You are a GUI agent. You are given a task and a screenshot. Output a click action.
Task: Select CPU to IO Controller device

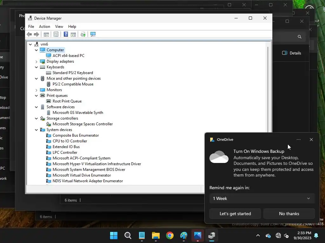70,141
